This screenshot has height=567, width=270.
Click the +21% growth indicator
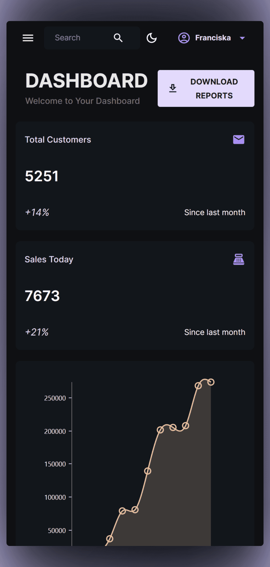click(37, 332)
